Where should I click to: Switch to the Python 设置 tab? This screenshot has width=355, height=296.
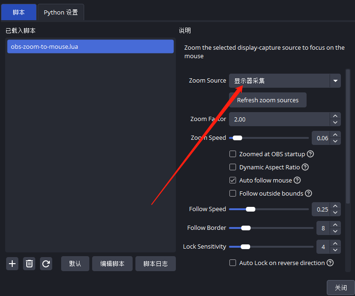click(x=61, y=12)
